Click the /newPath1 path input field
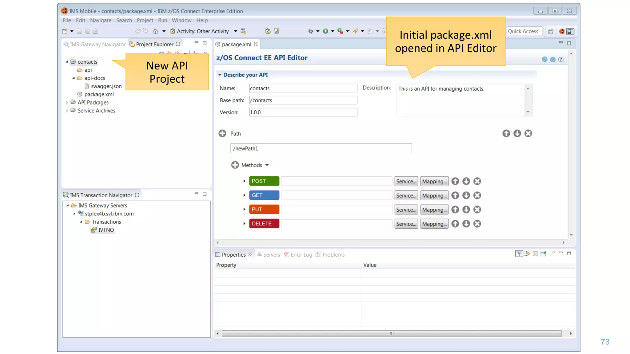Screen dimensions: 630x354 [321, 148]
